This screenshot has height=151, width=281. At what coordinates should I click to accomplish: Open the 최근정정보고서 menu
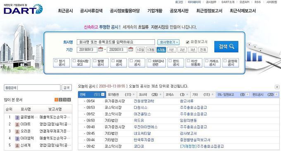pos(209,11)
